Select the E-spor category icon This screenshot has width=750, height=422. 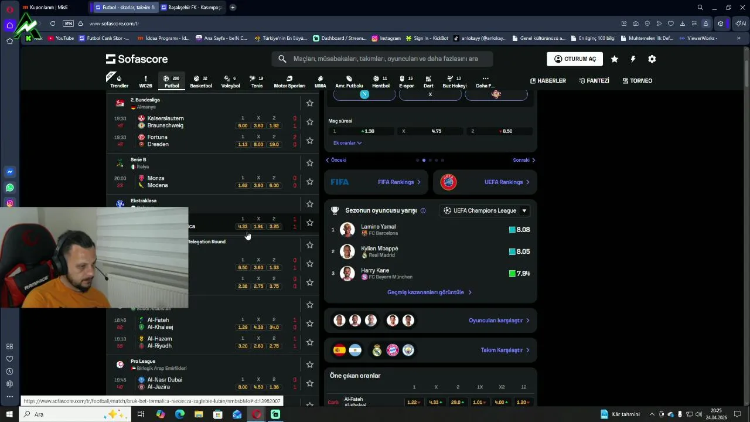tap(407, 81)
